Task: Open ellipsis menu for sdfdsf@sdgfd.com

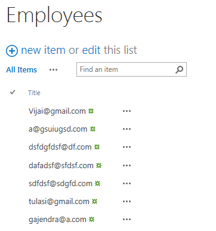Action: point(126,184)
